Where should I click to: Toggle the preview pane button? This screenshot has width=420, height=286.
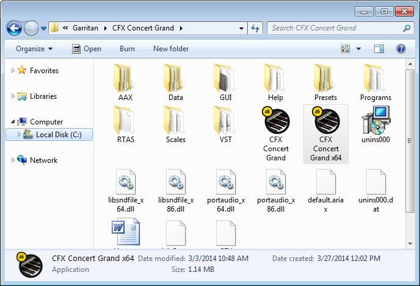(378, 49)
